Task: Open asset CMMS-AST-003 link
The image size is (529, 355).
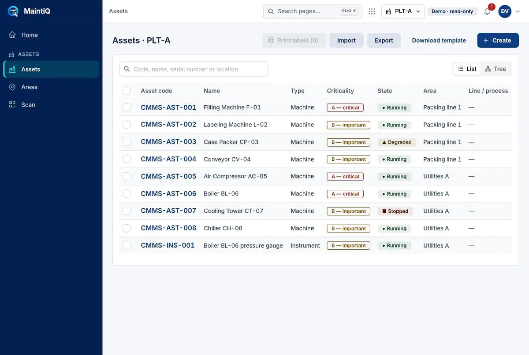Action: click(x=168, y=142)
